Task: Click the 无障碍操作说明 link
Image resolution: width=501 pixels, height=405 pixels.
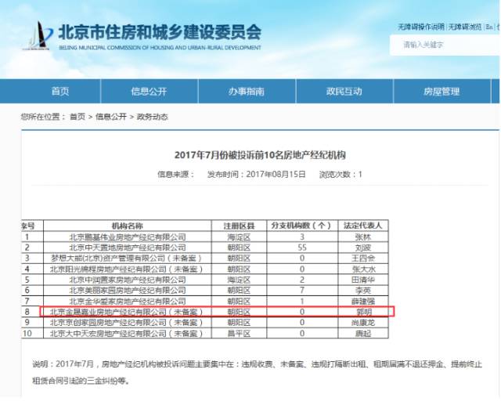Action: coord(421,27)
